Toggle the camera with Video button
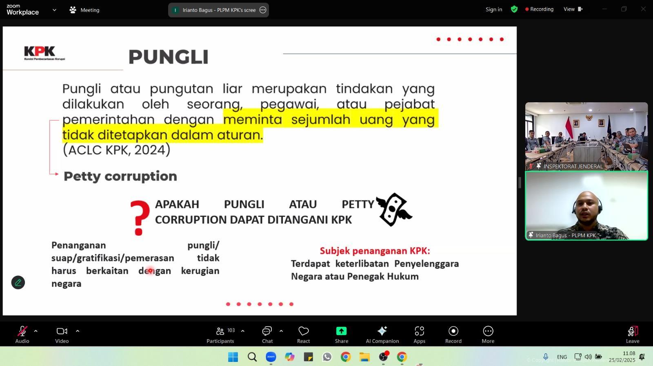The image size is (653, 366). pyautogui.click(x=62, y=334)
